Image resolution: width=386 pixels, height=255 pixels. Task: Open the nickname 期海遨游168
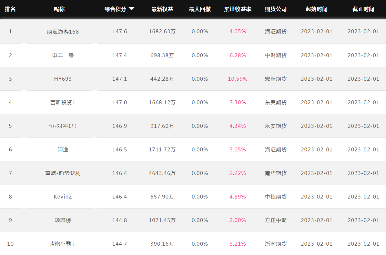[x=63, y=32]
